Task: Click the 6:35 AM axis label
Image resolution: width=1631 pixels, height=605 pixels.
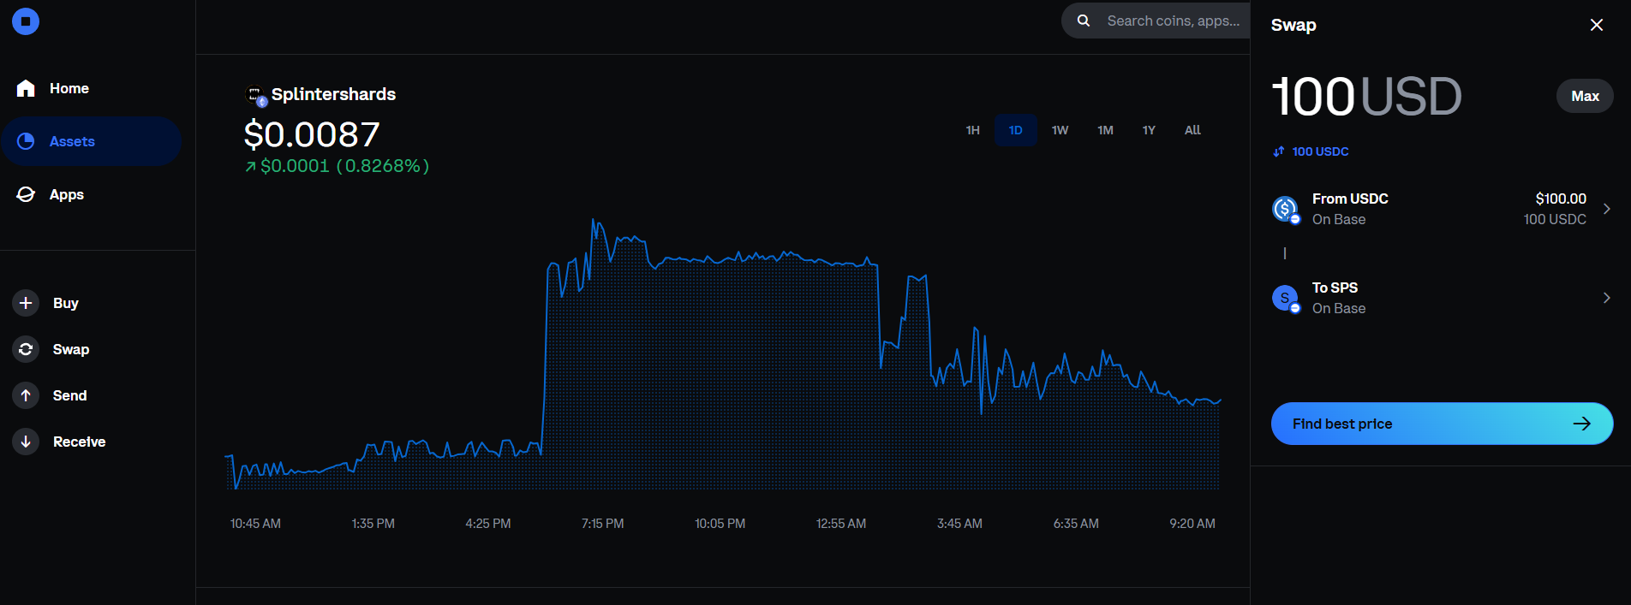Action: [1076, 524]
